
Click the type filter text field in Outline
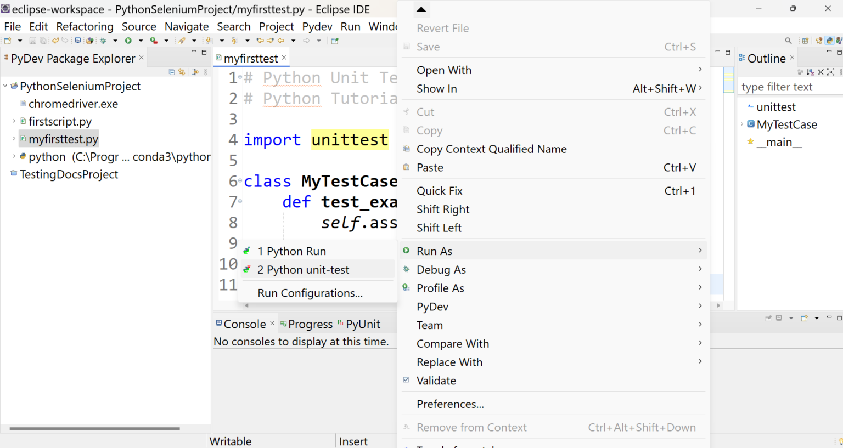(790, 87)
